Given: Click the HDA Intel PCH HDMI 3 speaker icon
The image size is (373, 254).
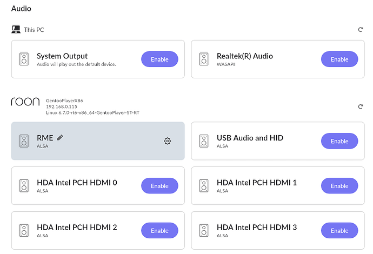Looking at the screenshot, I should point(204,230).
